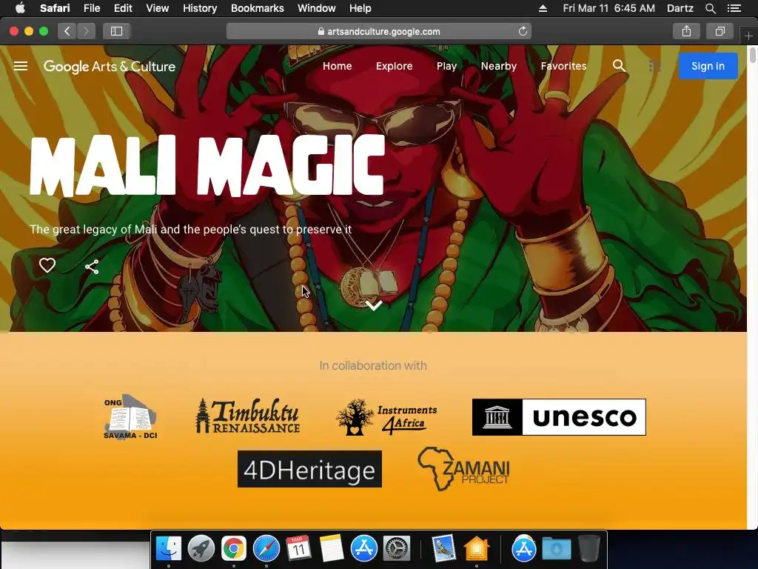Click the Safari forward button
The width and height of the screenshot is (758, 569).
tap(86, 31)
